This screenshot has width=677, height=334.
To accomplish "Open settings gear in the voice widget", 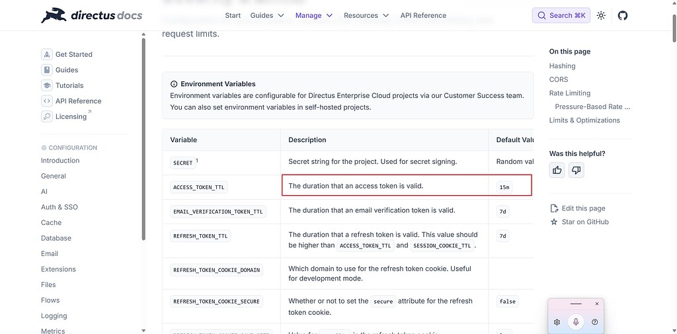I will (x=557, y=322).
